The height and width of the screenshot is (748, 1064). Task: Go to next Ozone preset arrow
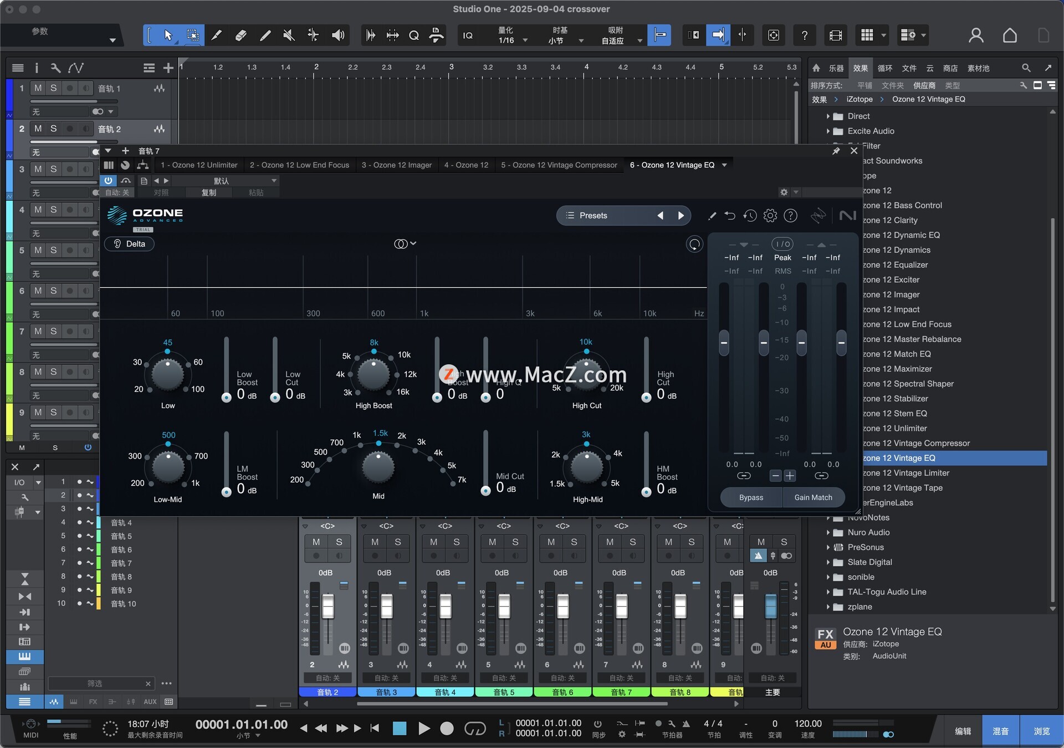coord(681,216)
